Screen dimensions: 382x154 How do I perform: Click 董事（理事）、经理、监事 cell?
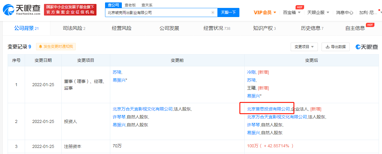pyautogui.click(x=85, y=85)
